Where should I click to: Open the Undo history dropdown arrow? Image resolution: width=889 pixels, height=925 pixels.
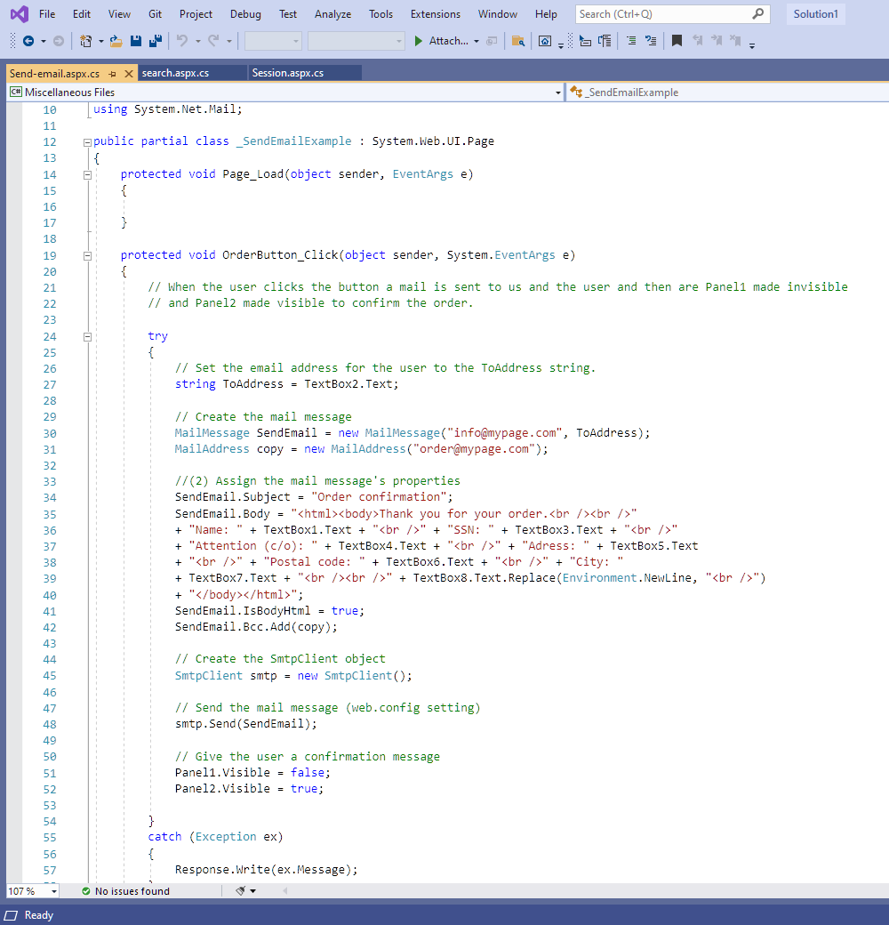[198, 41]
